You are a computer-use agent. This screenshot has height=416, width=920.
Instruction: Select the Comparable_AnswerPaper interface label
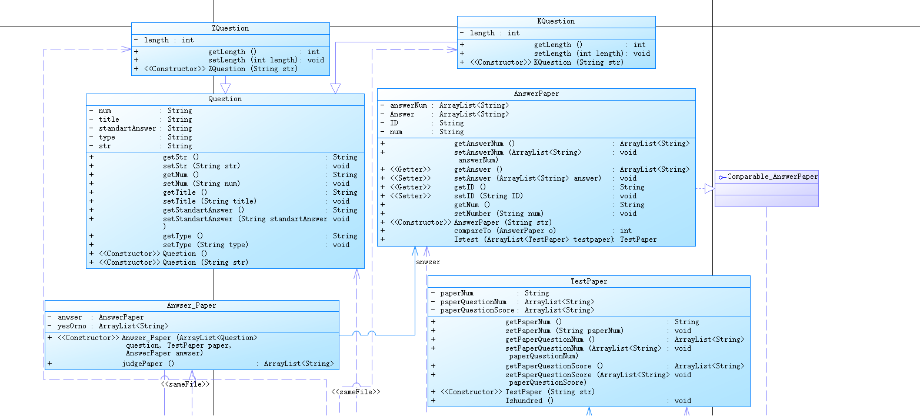click(772, 177)
